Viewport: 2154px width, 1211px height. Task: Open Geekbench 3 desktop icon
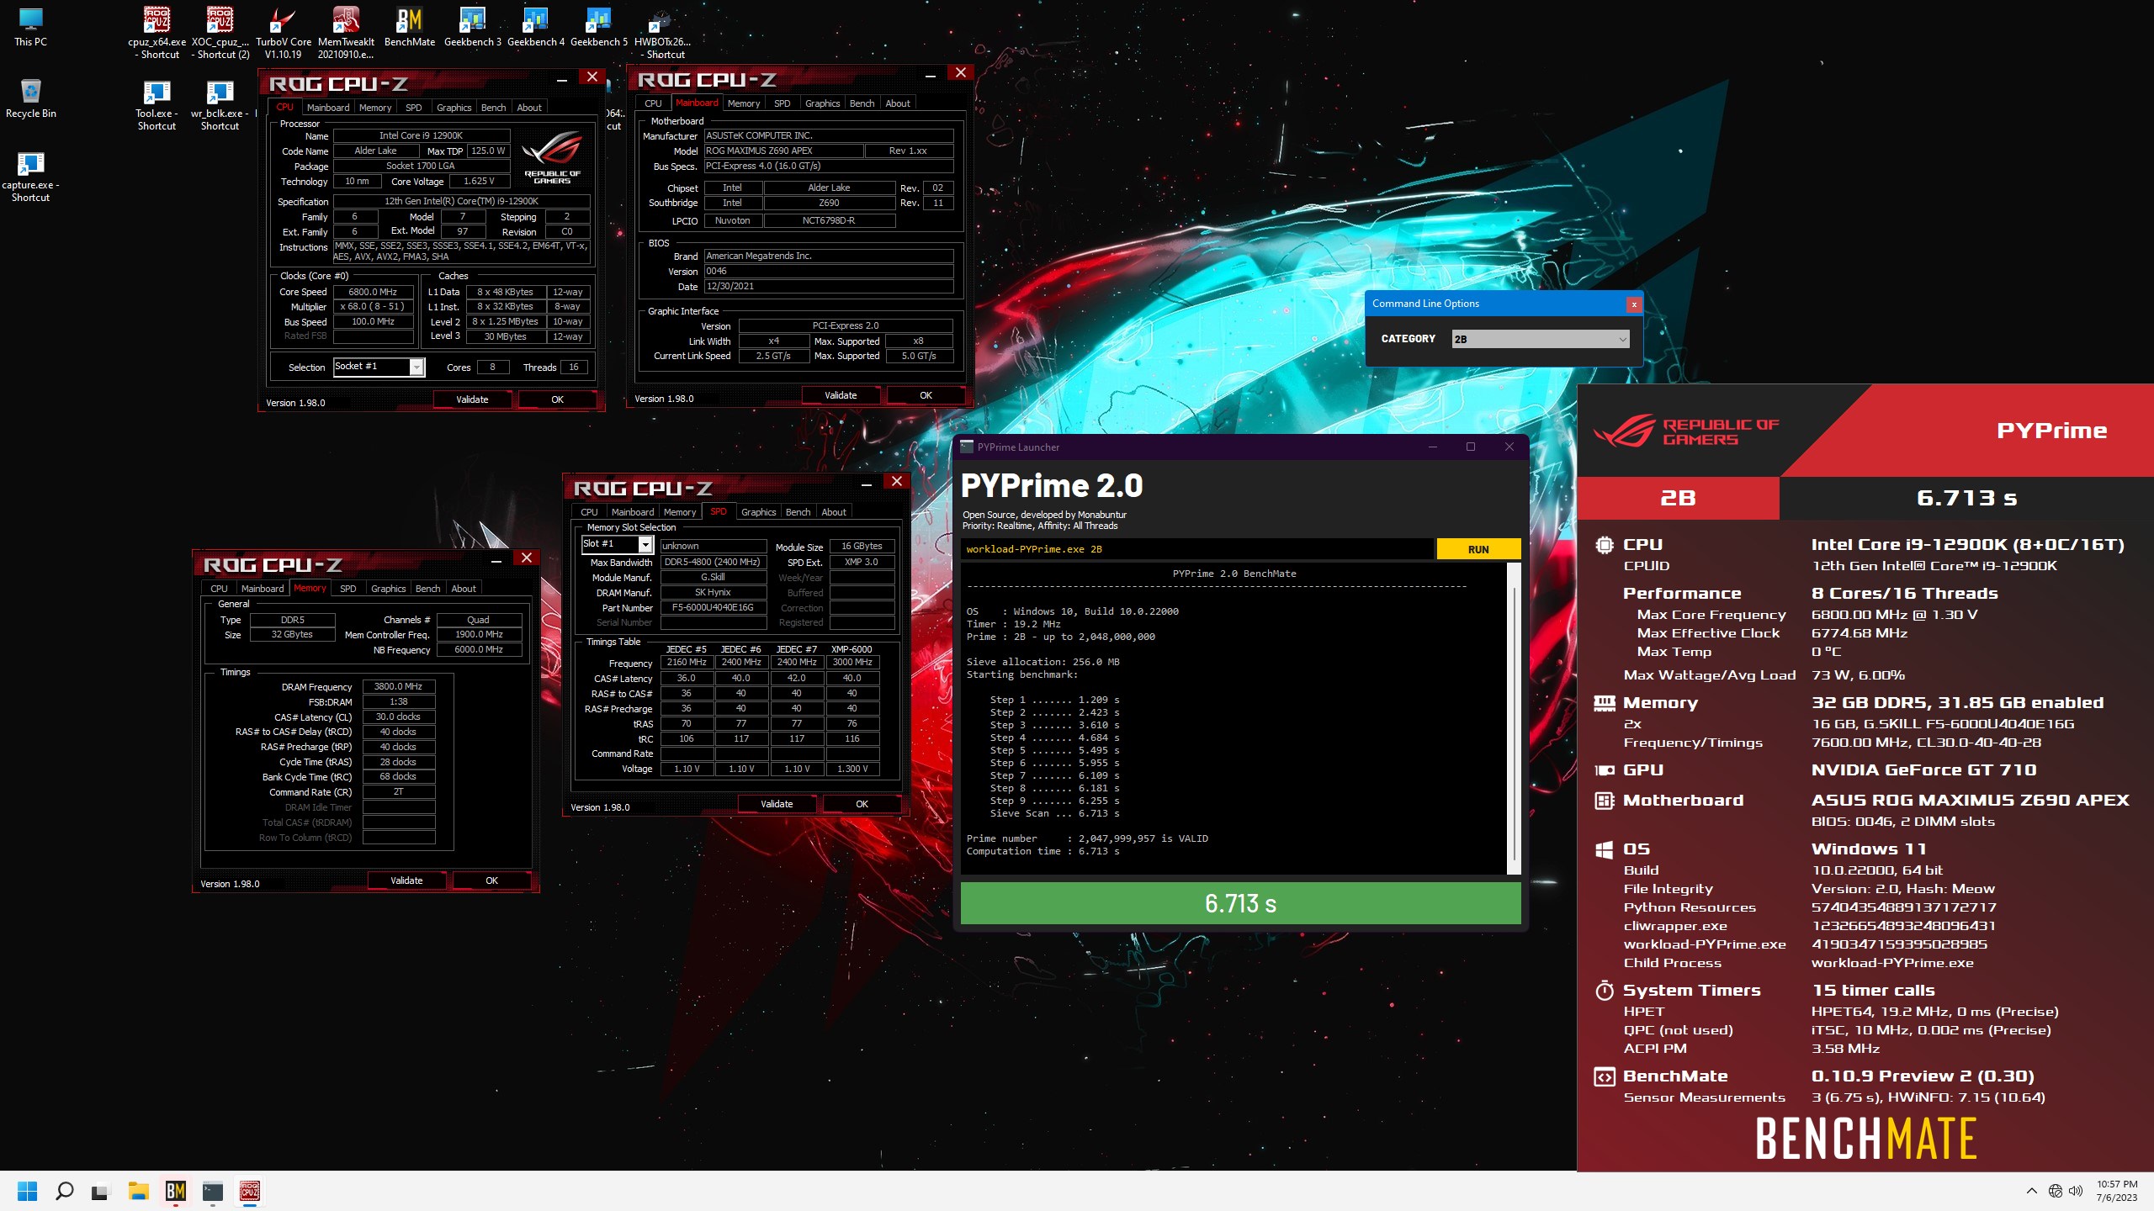tap(472, 26)
